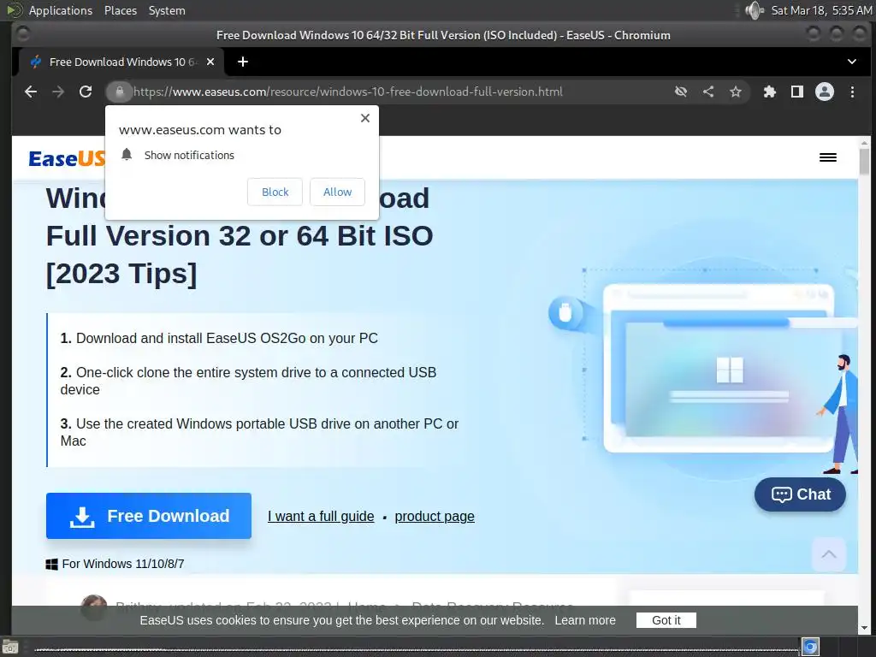876x657 pixels.
Task: Click the scroll-to-top arrow button
Action: [828, 554]
